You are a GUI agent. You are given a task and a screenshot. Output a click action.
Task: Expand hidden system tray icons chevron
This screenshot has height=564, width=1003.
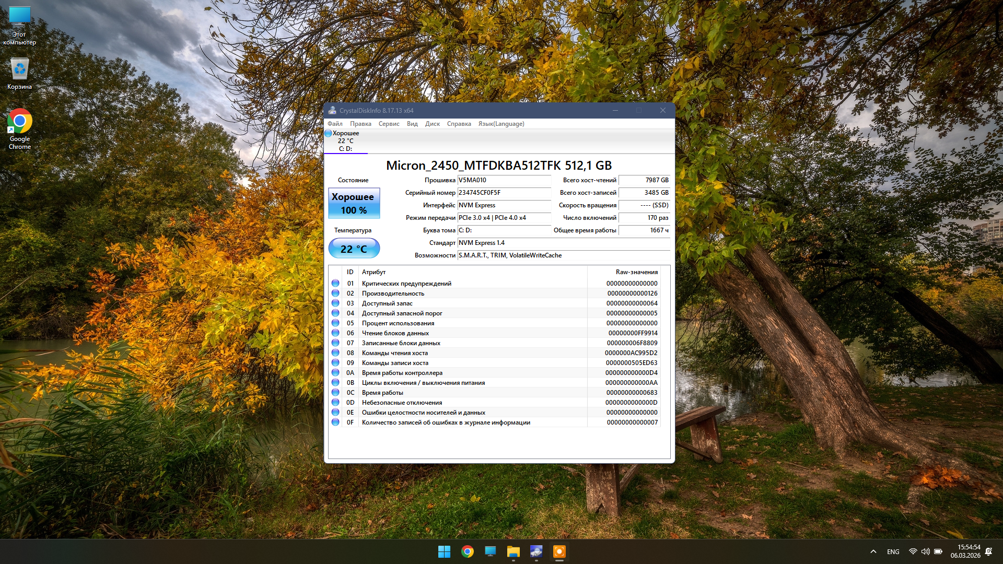click(873, 551)
